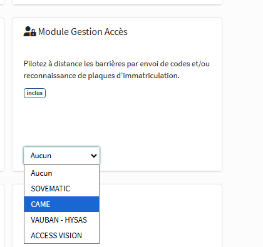Click the module card below the dropdown list
This screenshot has width=263, height=247.
click(x=161, y=216)
